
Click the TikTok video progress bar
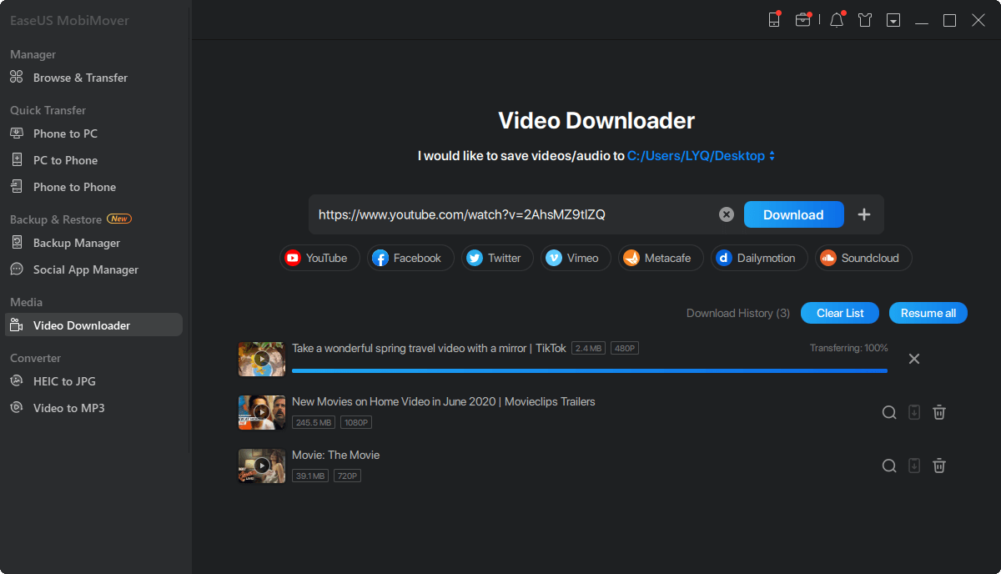(590, 370)
